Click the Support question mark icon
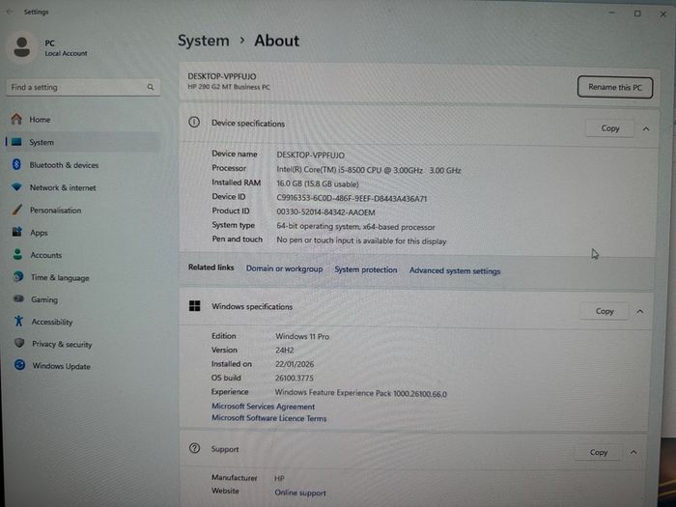676x507 pixels. [x=194, y=448]
